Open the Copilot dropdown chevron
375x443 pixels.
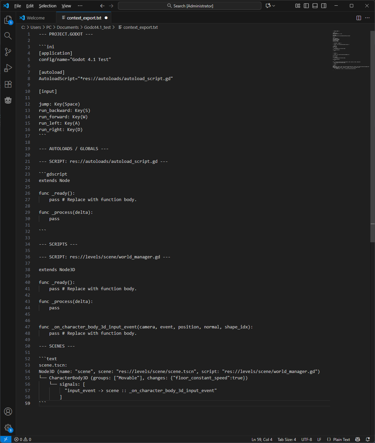[274, 6]
